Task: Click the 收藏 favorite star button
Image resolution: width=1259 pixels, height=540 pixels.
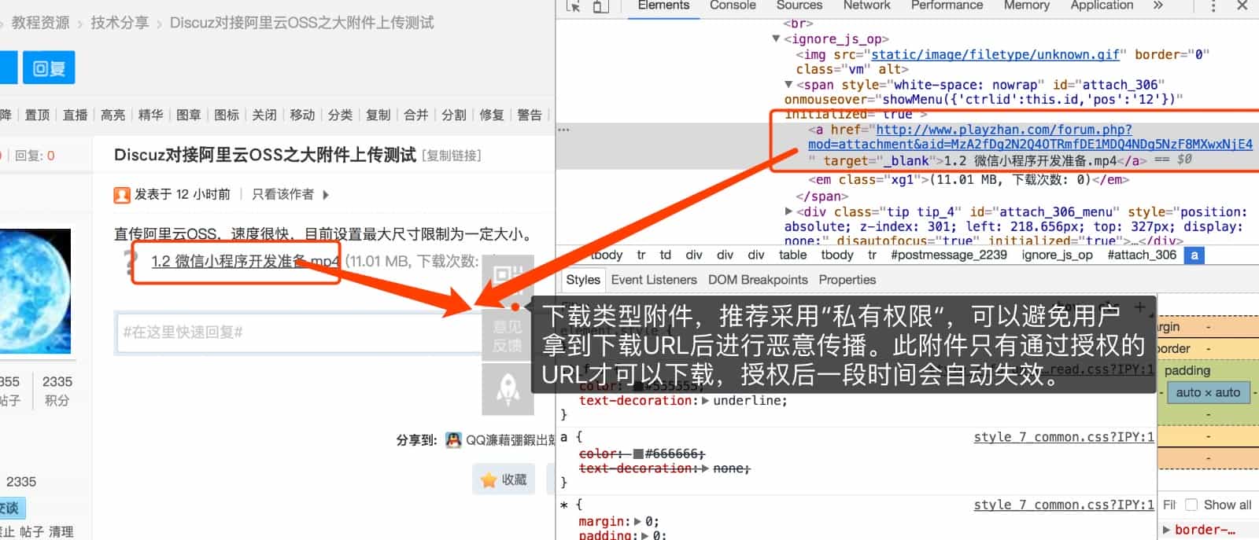Action: [x=504, y=479]
